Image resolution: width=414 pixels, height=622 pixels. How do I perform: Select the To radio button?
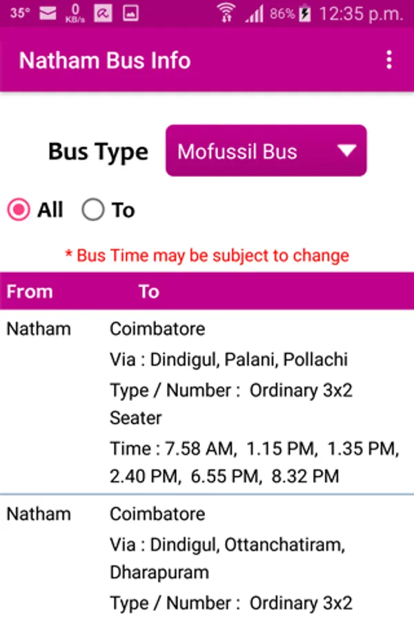point(93,210)
